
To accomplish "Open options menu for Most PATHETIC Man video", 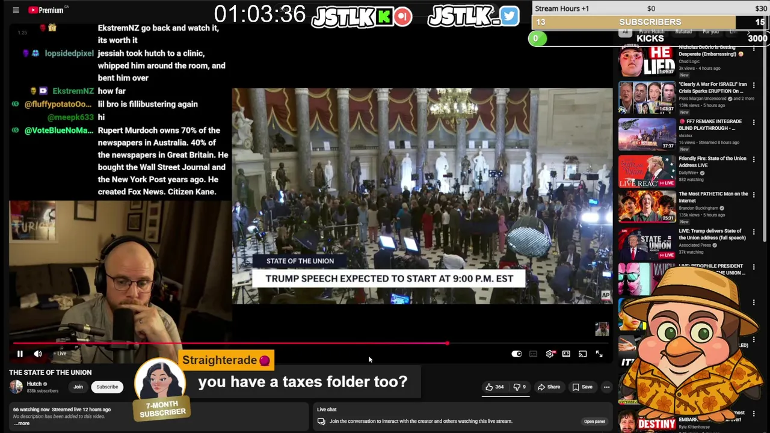I will tap(754, 195).
